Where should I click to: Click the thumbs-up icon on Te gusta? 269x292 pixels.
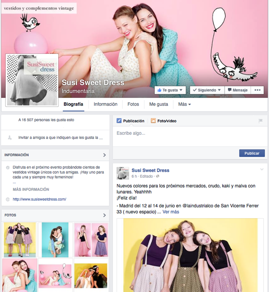[x=159, y=90]
